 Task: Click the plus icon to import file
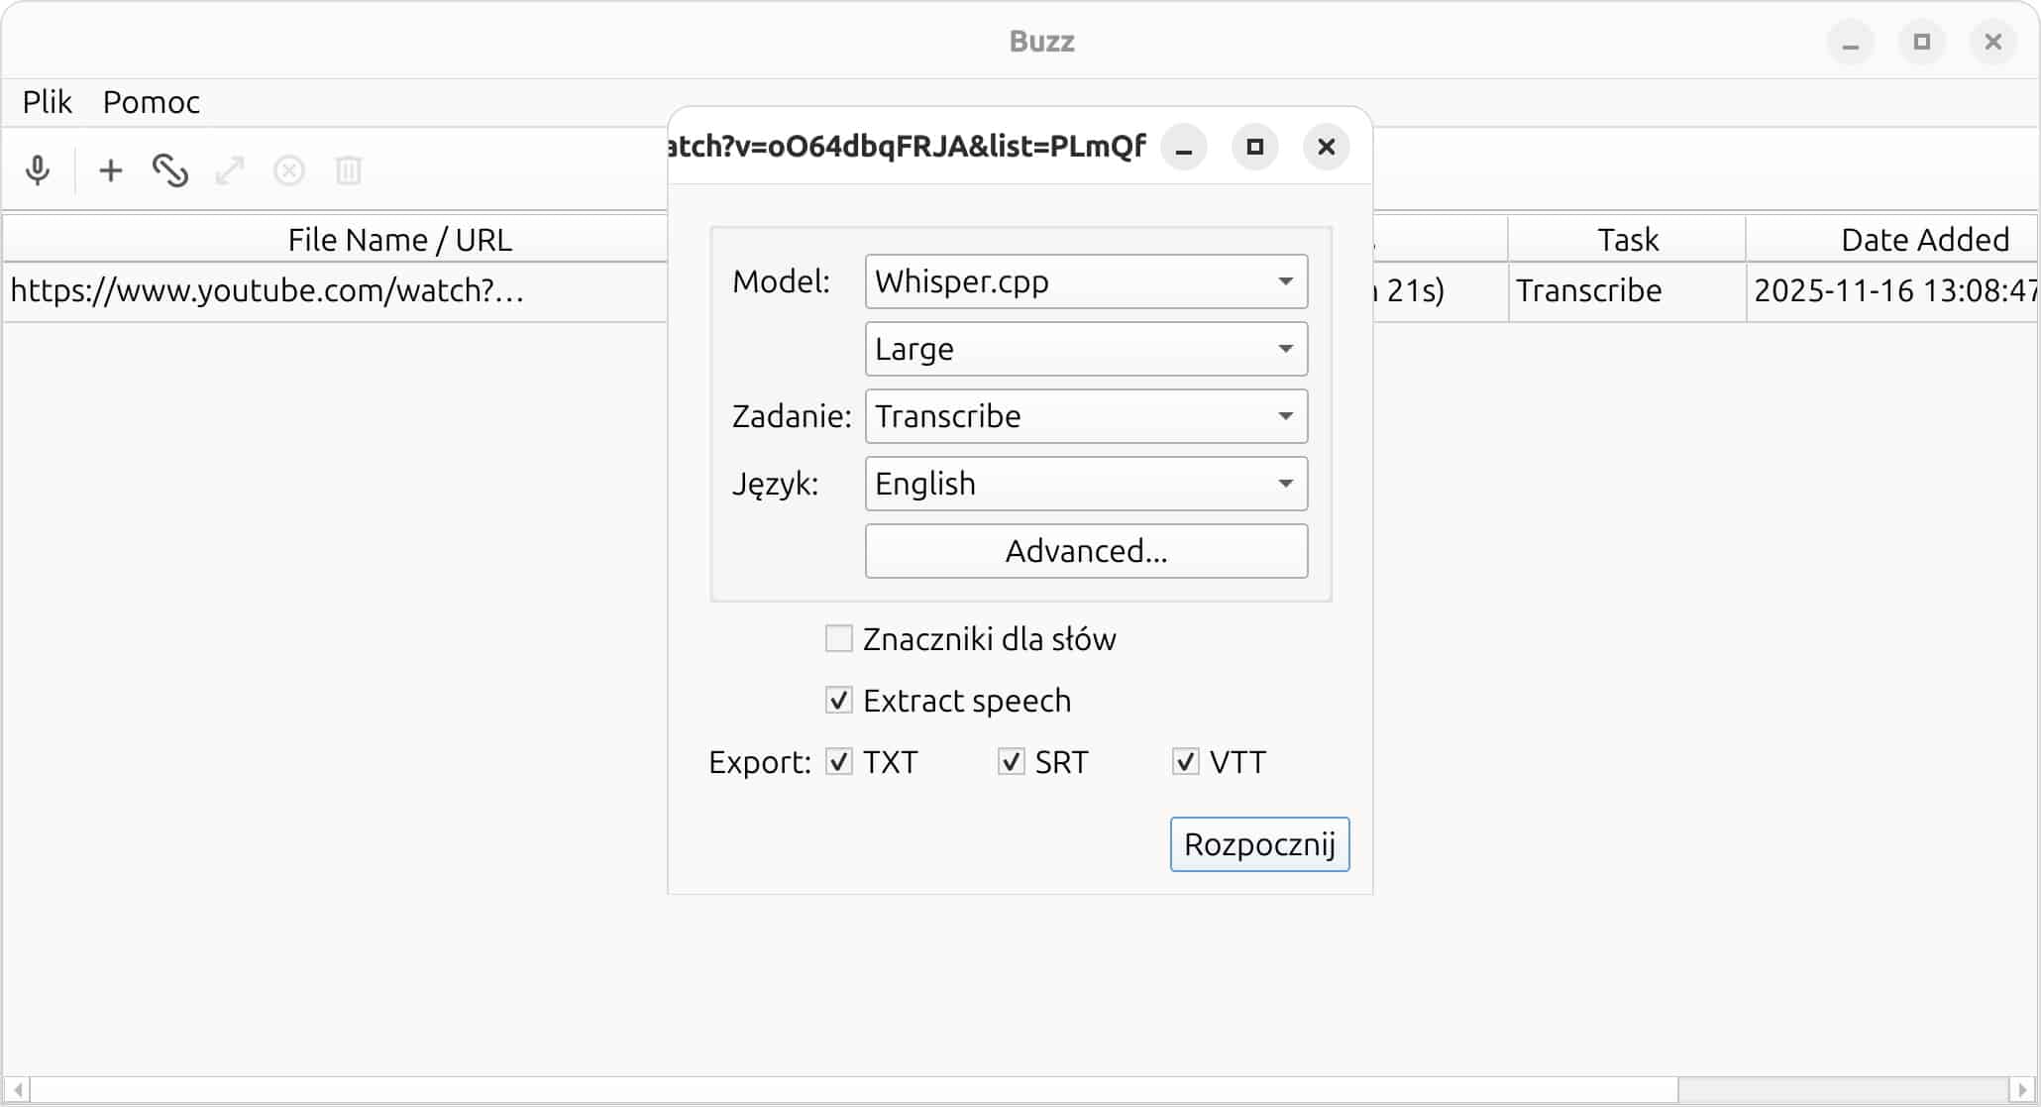[x=111, y=170]
